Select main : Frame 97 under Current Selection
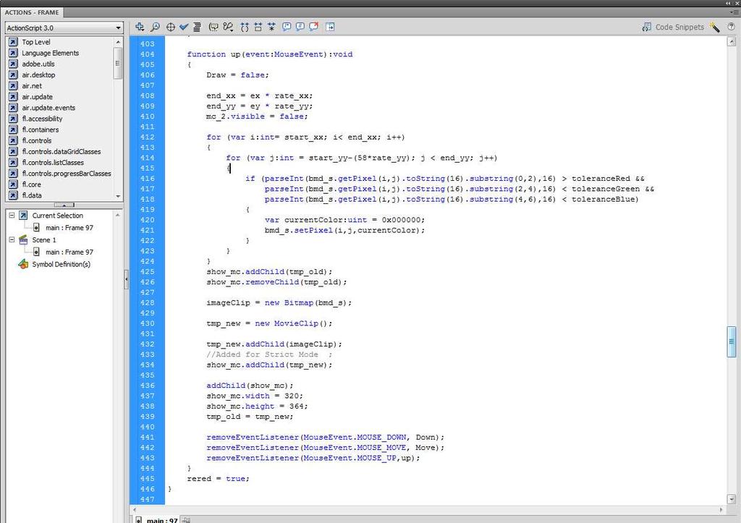 (x=69, y=228)
